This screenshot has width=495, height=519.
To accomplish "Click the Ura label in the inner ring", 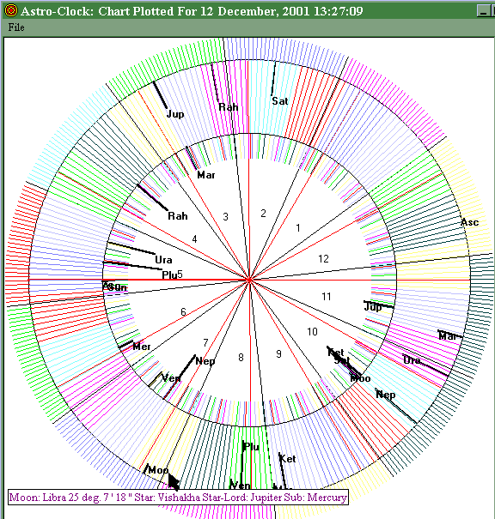I will [163, 260].
